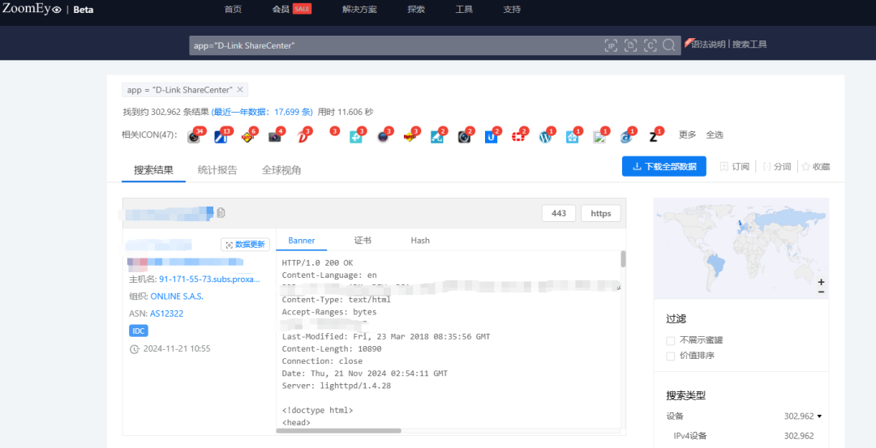The image size is (876, 448).
Task: Click the 分词 tokenization icon button
Action: pyautogui.click(x=776, y=166)
